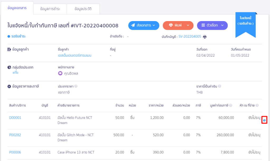Image resolution: width=270 pixels, height=161 pixels.
Task: Open customer link เอสเอ็มเอนเตอร์เทรนเมน
Action: tap(75, 56)
